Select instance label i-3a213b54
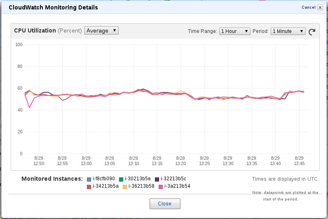The width and height of the screenshot is (328, 219). click(177, 186)
